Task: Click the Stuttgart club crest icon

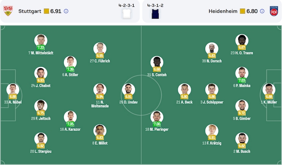Action: tap(8, 11)
